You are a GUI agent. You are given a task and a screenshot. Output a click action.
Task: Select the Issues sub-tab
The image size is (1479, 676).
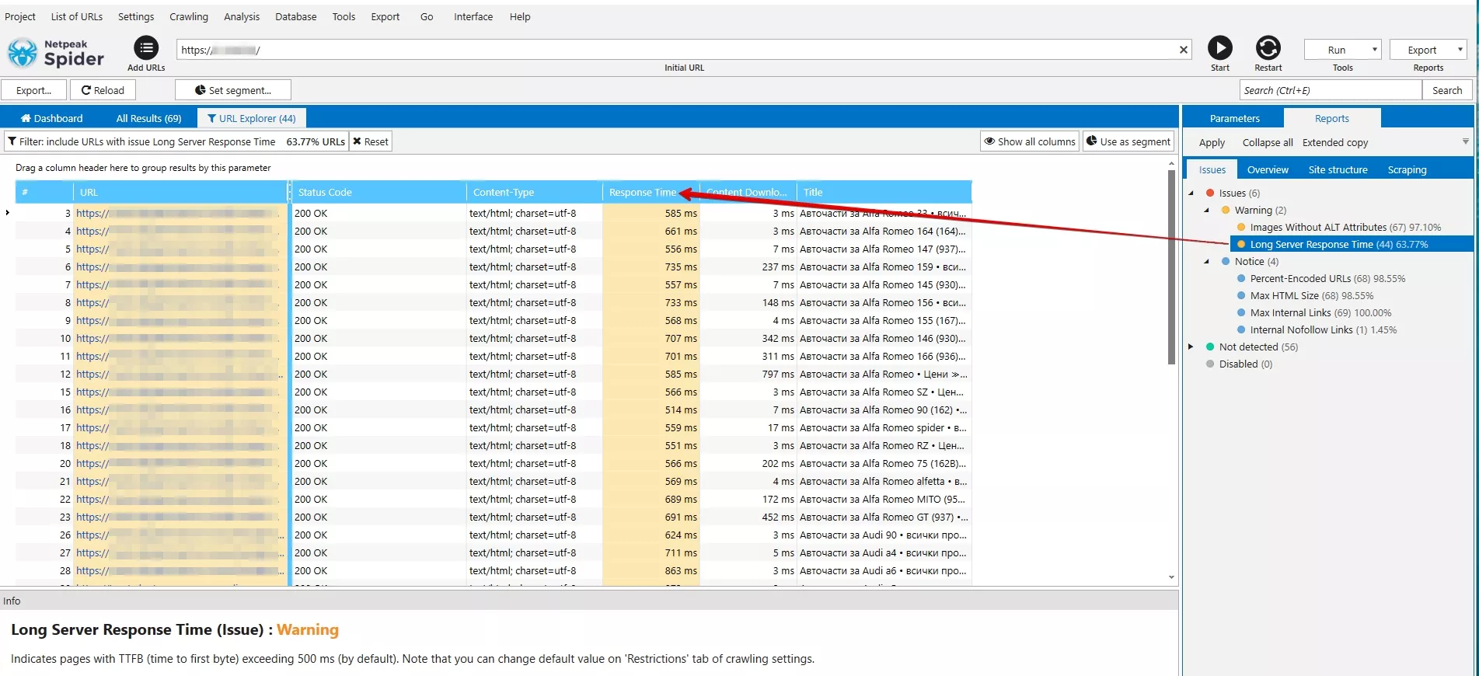(1212, 169)
